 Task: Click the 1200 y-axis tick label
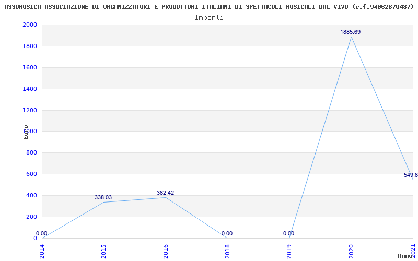click(x=30, y=110)
